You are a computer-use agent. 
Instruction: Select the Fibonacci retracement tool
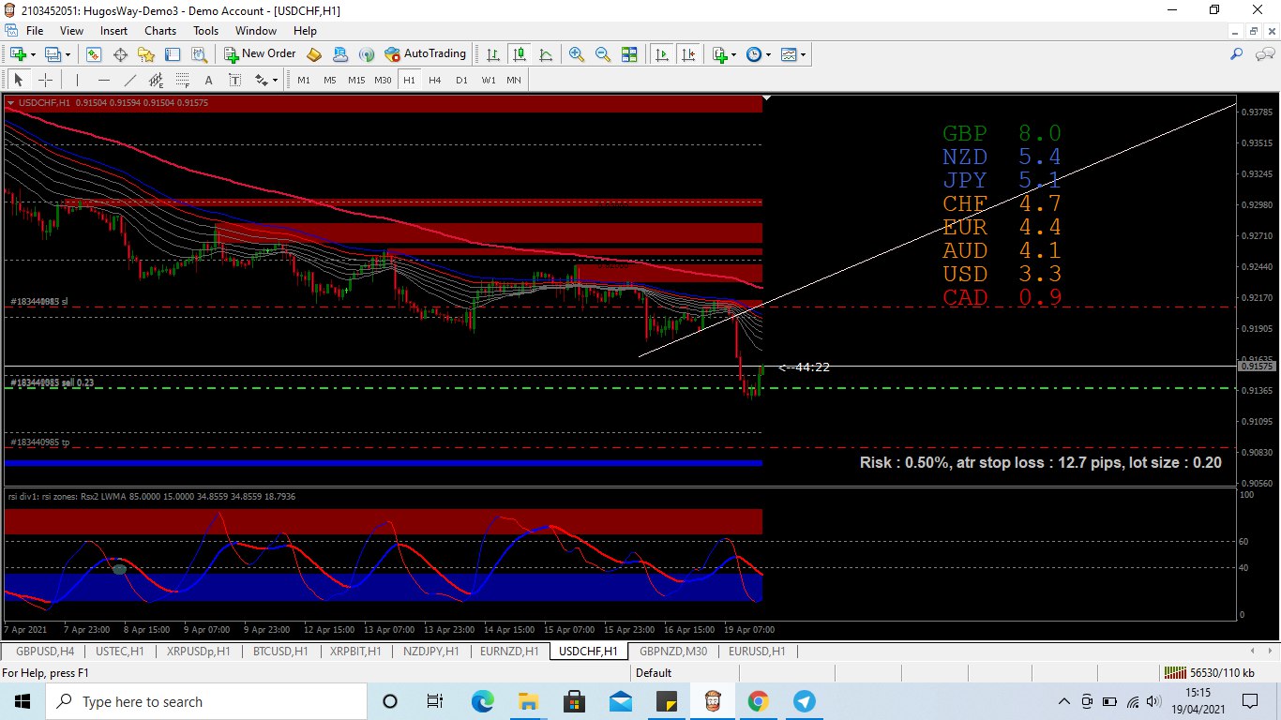(x=182, y=81)
